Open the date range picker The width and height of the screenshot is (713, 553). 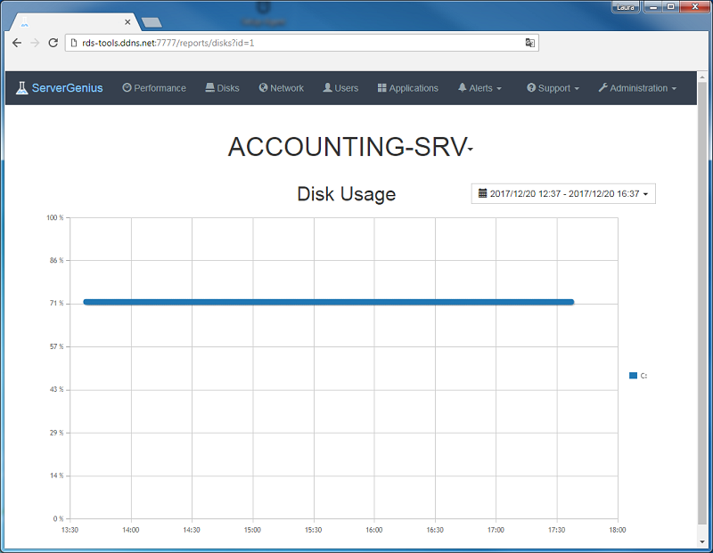(562, 193)
